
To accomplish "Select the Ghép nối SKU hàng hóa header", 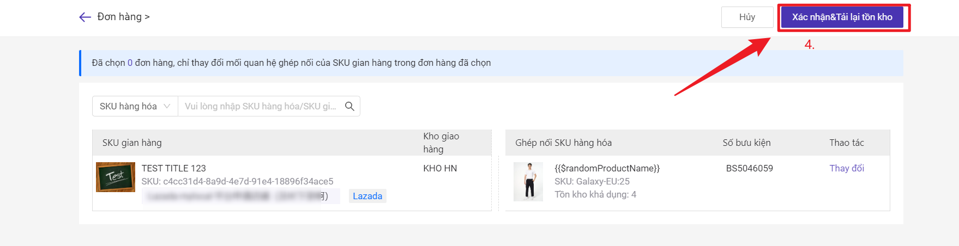I will tap(564, 143).
